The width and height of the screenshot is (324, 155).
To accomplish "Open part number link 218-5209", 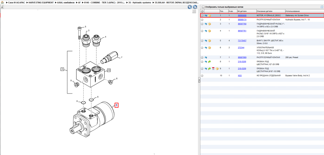I will coord(242,69).
